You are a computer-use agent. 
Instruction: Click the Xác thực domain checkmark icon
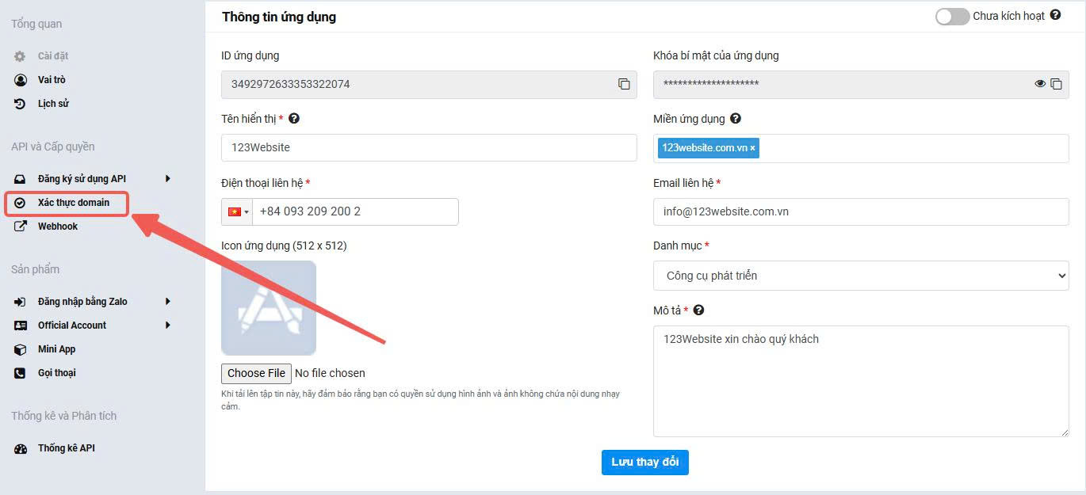point(21,203)
